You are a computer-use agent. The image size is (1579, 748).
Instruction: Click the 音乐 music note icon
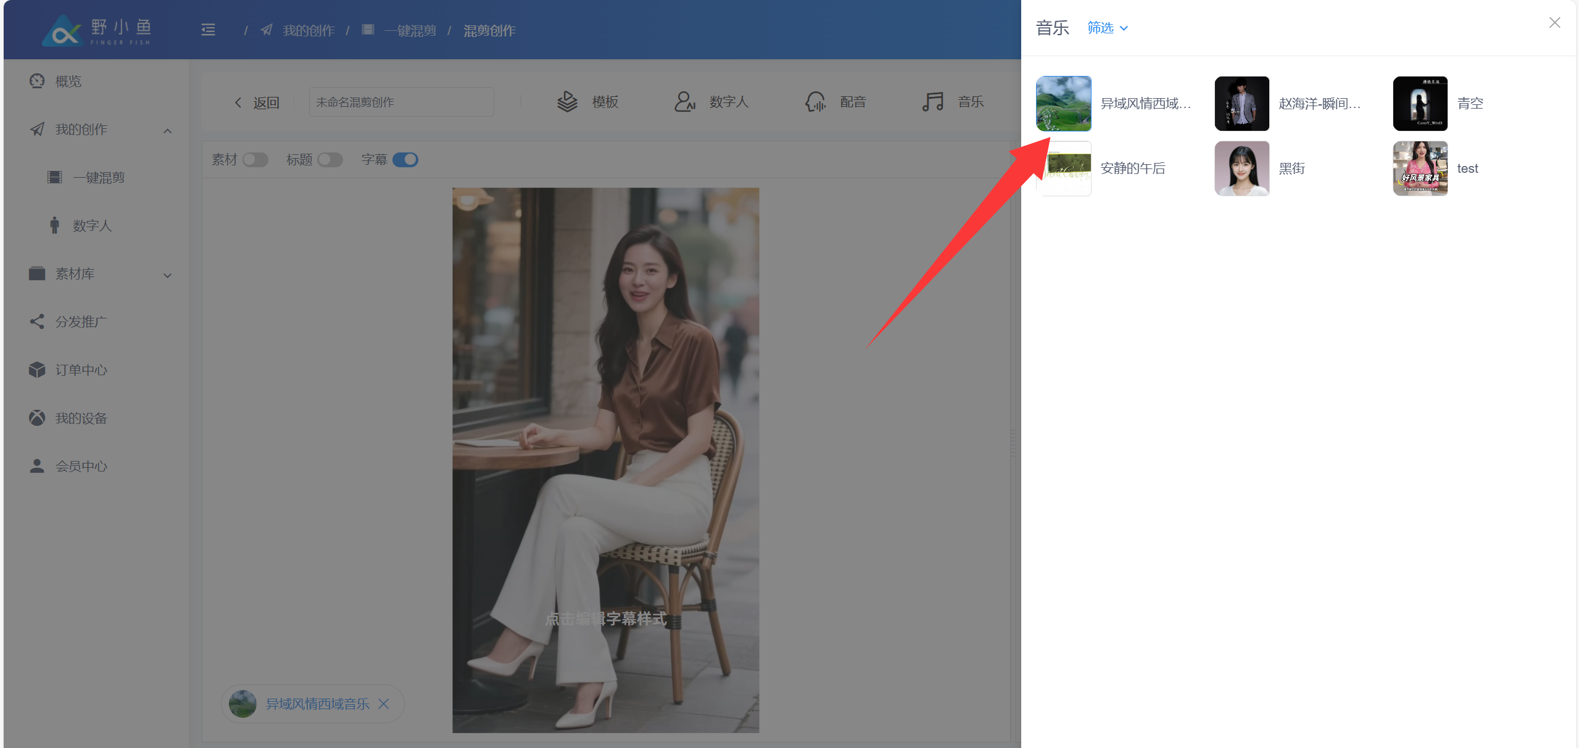coord(932,102)
